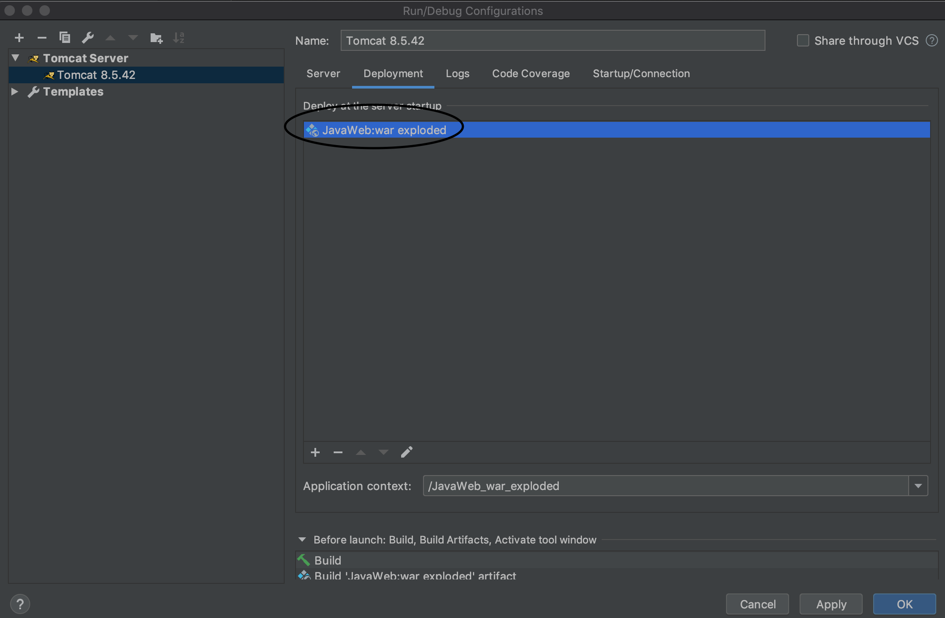Open the Code Coverage tab
The width and height of the screenshot is (945, 618).
point(531,74)
